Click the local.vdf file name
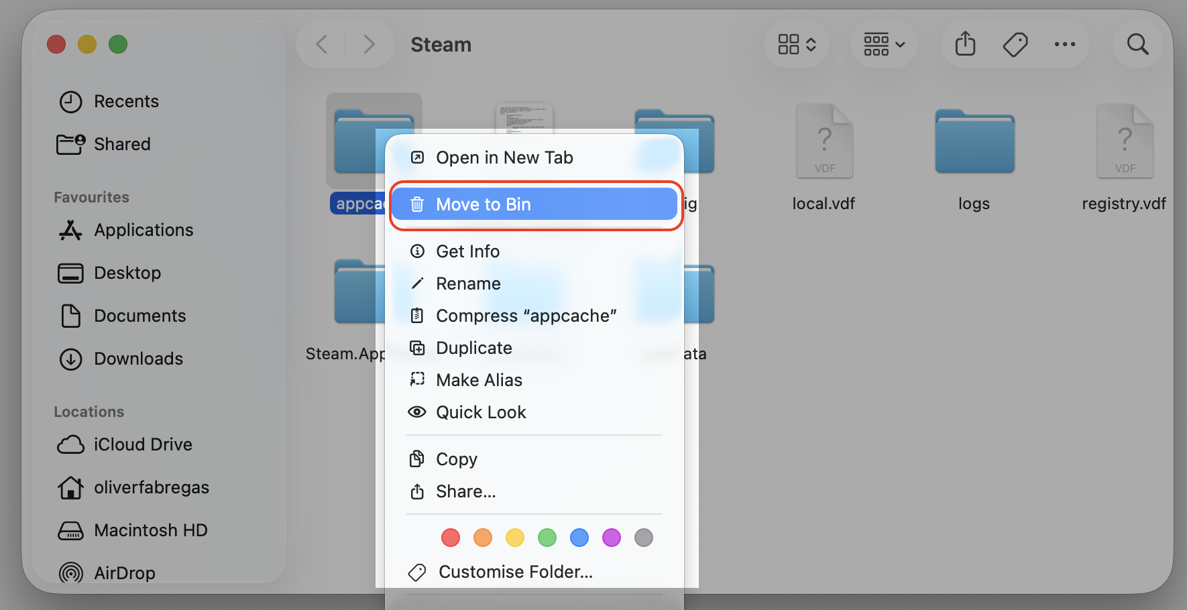Screen dimensions: 1187x610 824,204
